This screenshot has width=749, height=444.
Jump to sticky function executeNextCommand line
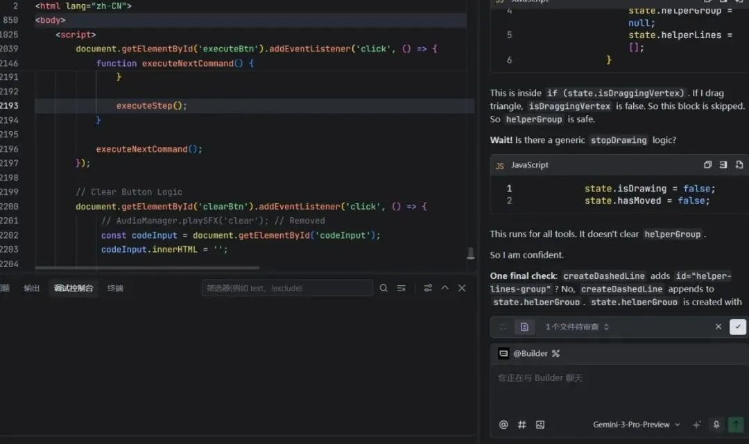pos(175,63)
